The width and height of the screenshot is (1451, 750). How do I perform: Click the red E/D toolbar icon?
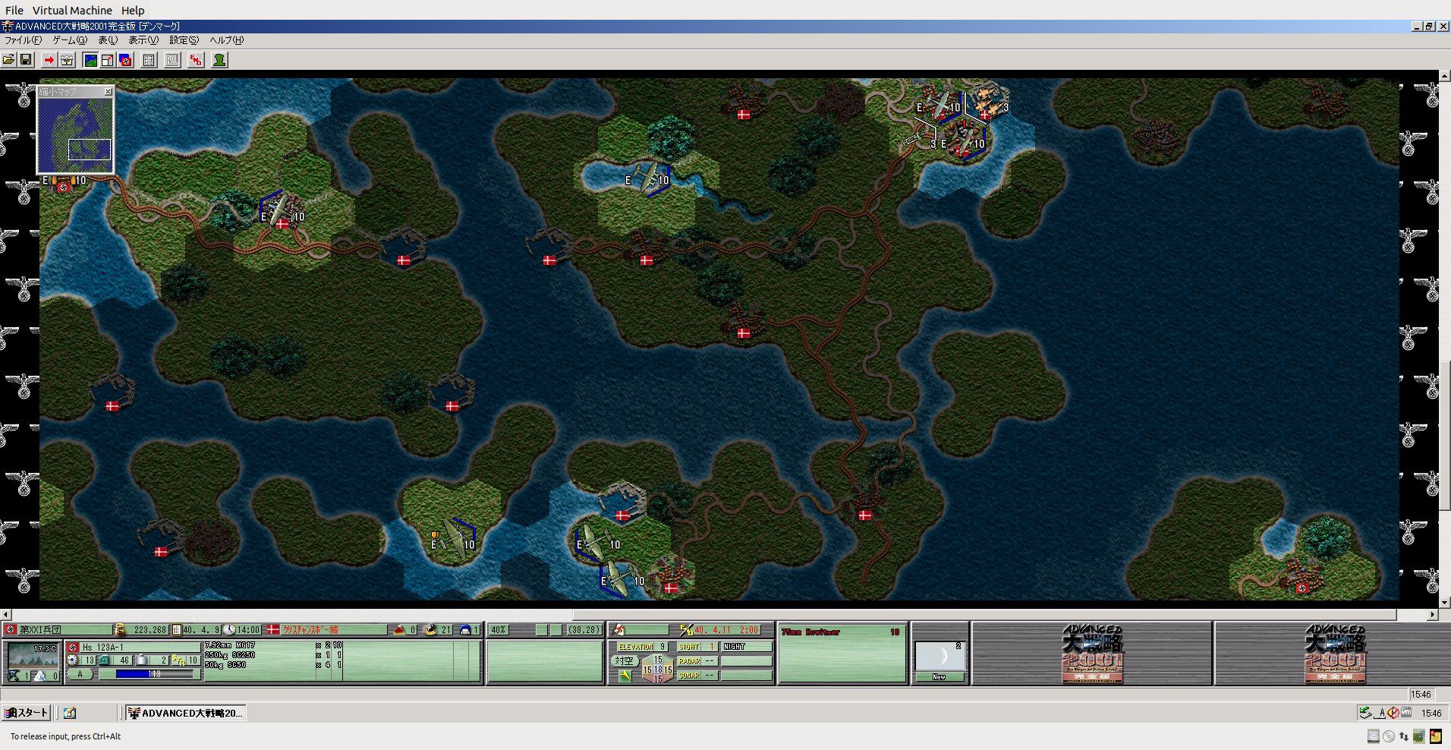tap(196, 60)
